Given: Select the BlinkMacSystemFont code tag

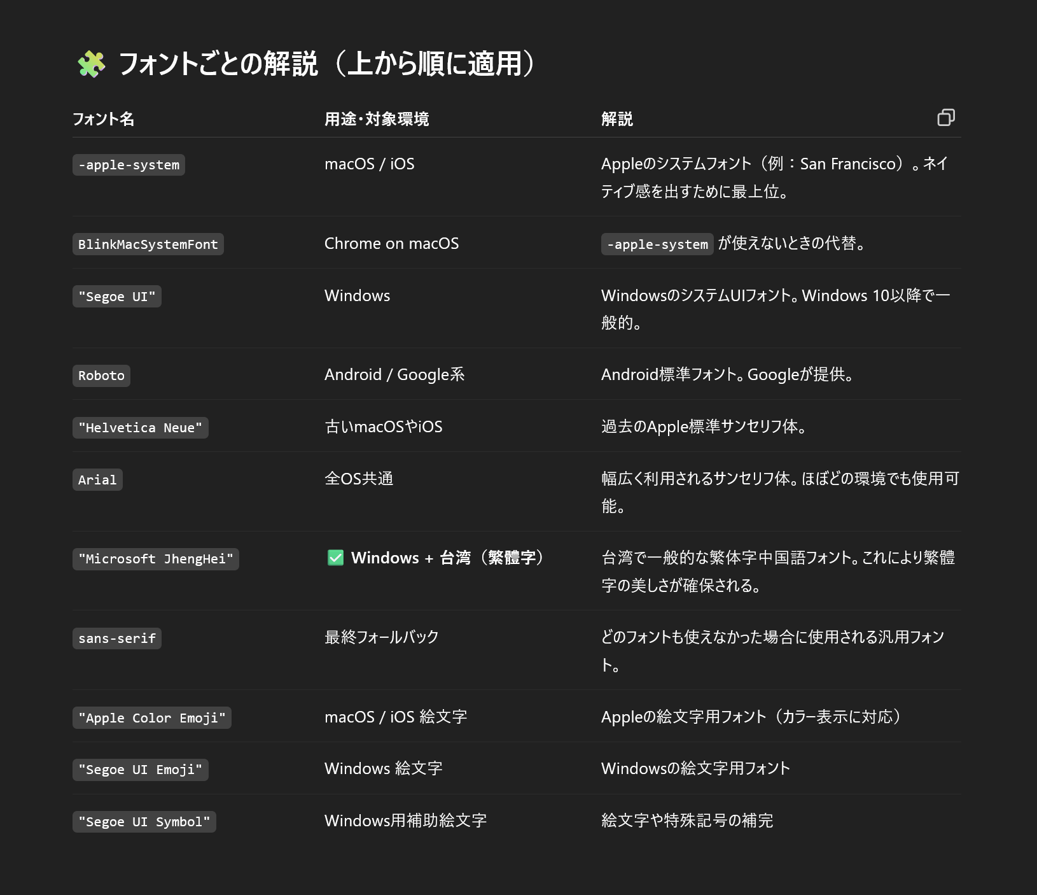Looking at the screenshot, I should click(x=148, y=244).
